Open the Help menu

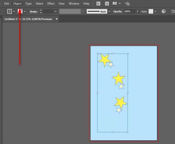[x=86, y=3]
